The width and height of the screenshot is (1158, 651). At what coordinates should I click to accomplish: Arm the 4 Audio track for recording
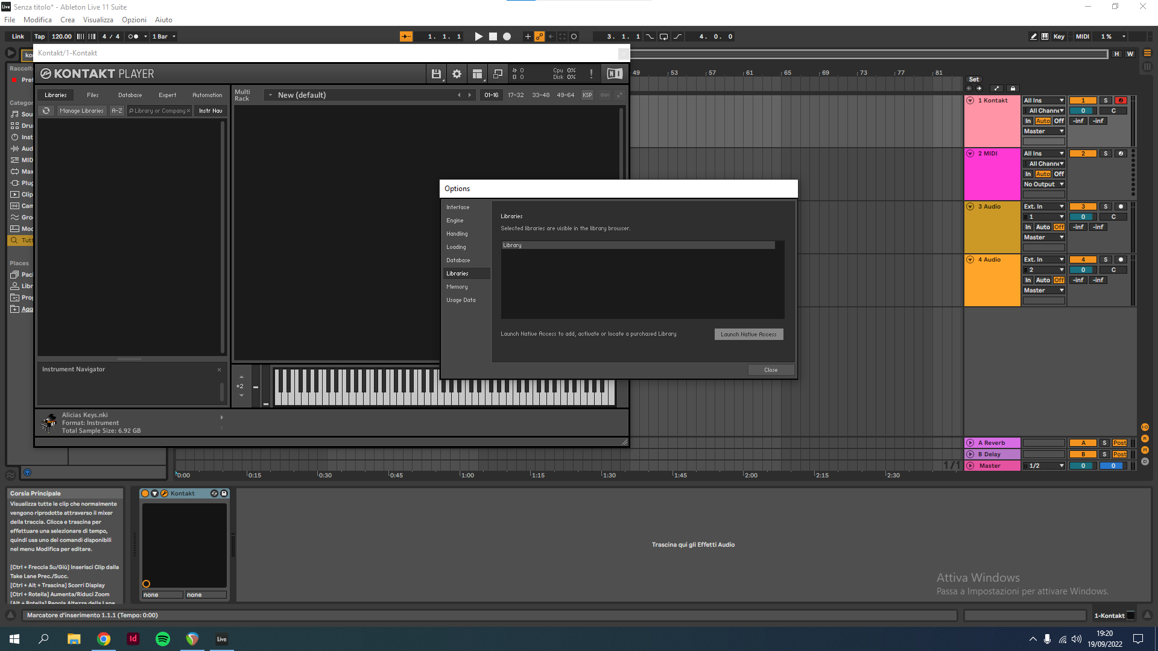[1121, 260]
